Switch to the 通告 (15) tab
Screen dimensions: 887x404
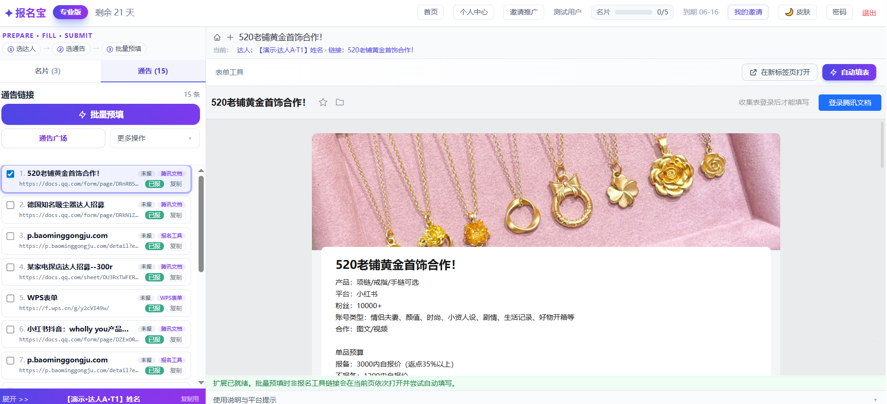tap(153, 71)
